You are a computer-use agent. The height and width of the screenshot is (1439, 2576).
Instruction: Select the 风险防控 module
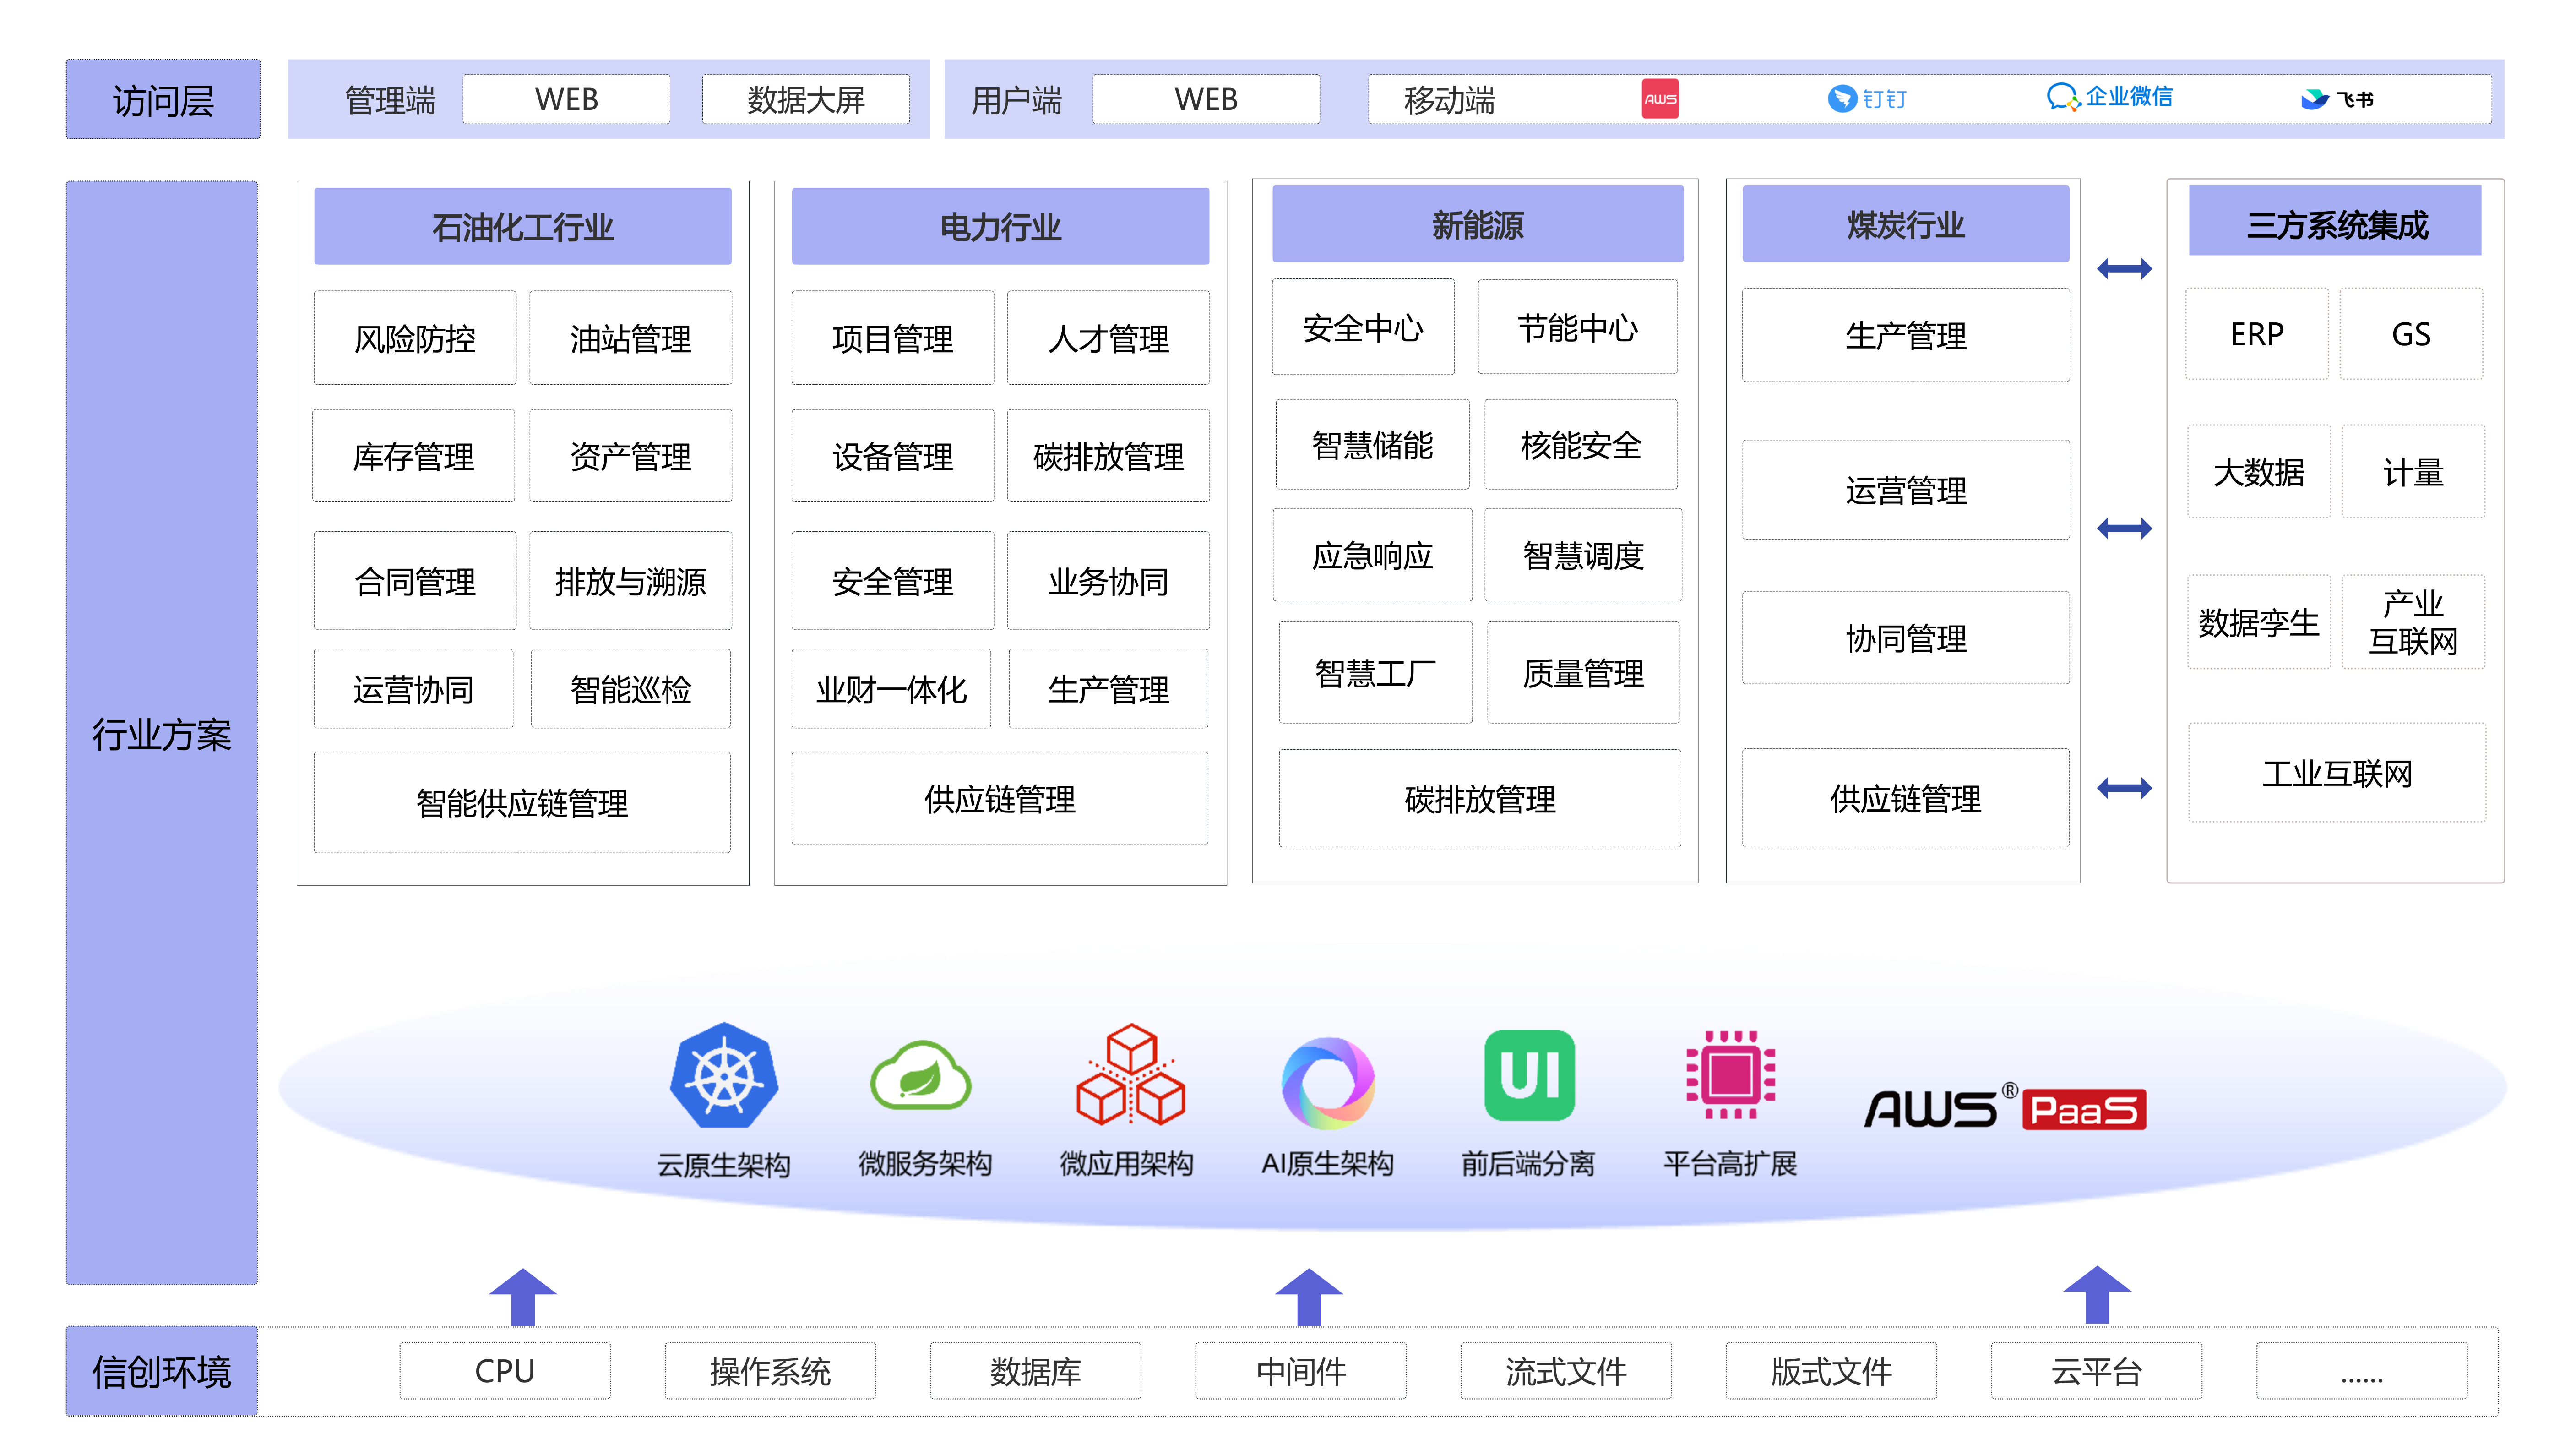(x=415, y=338)
